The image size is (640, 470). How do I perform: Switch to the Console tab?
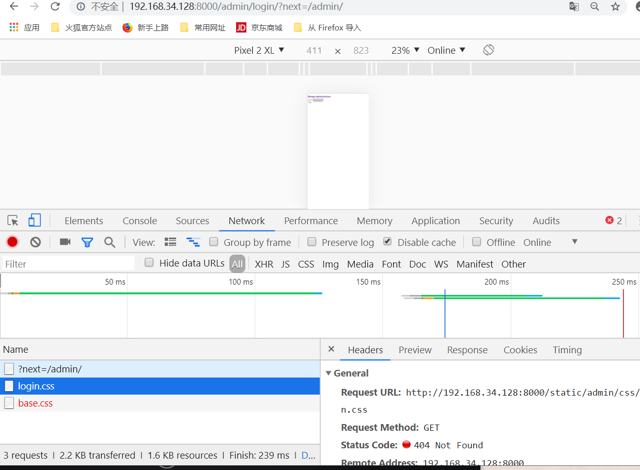(139, 221)
